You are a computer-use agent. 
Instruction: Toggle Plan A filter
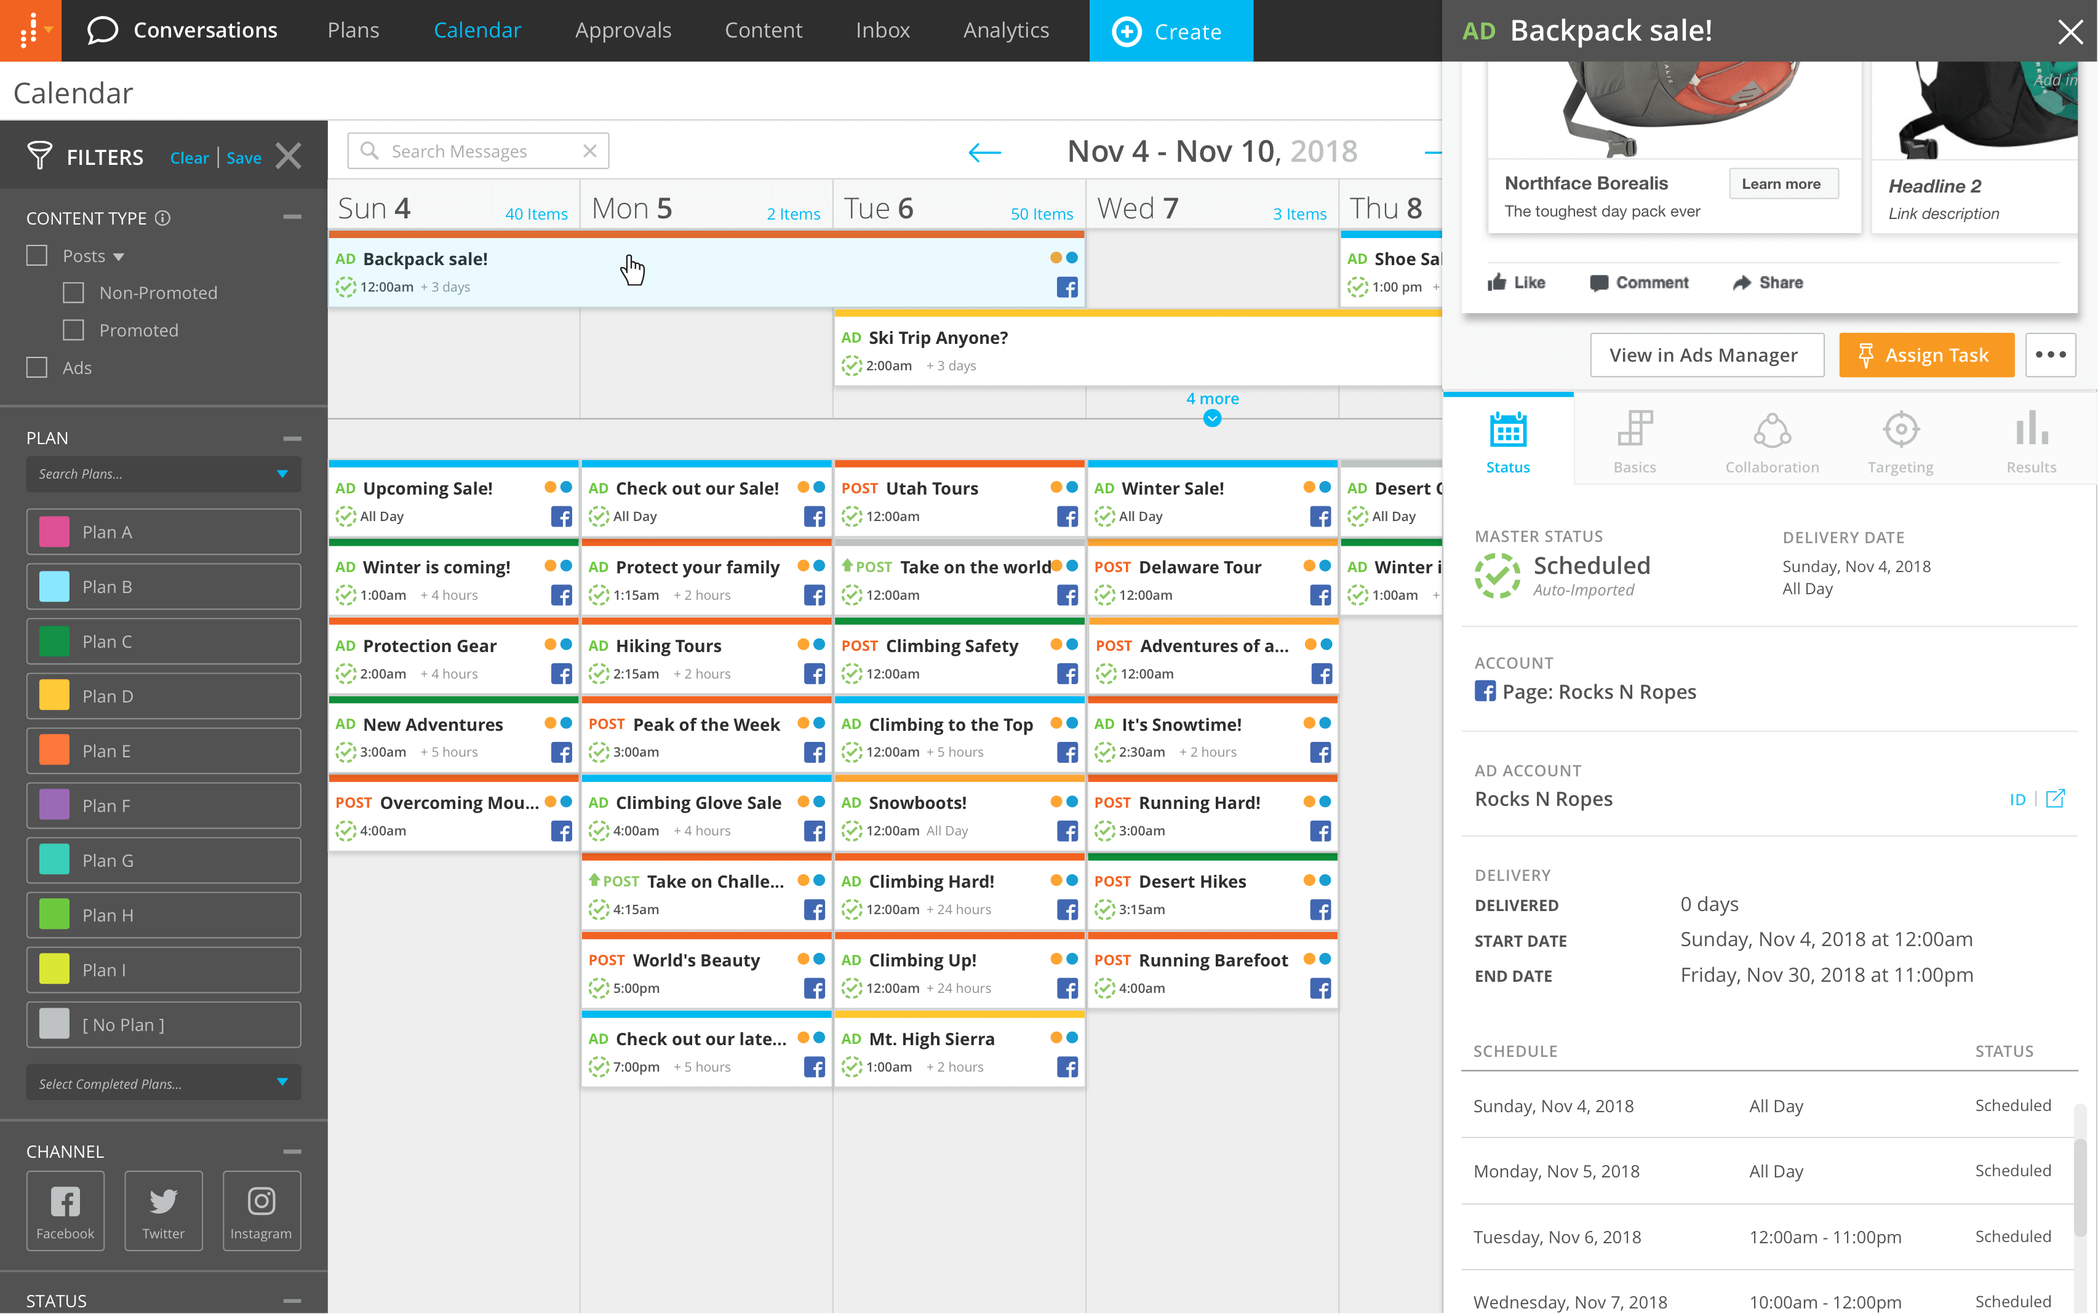164,532
